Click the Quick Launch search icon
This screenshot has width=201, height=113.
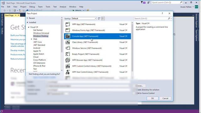click(181, 2)
